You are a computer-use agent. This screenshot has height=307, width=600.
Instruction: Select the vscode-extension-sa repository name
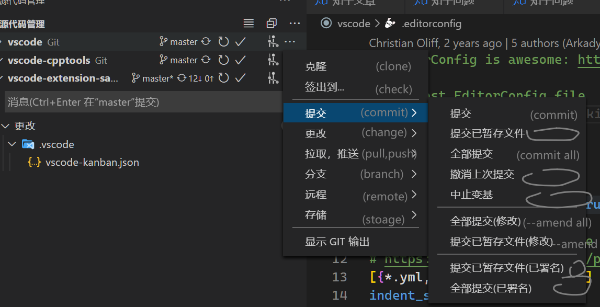63,78
